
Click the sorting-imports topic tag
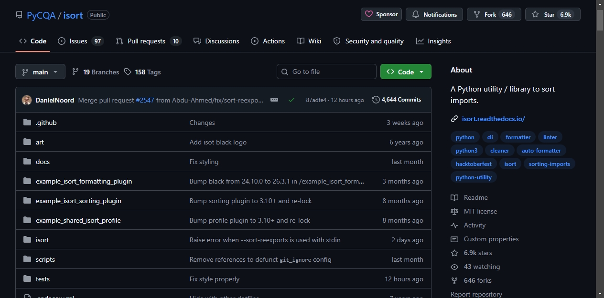click(550, 164)
